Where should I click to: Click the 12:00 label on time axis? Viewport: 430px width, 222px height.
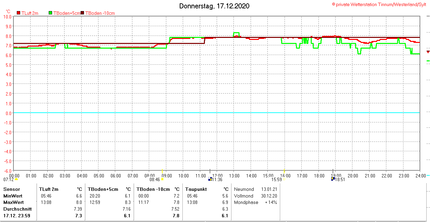(x=217, y=175)
